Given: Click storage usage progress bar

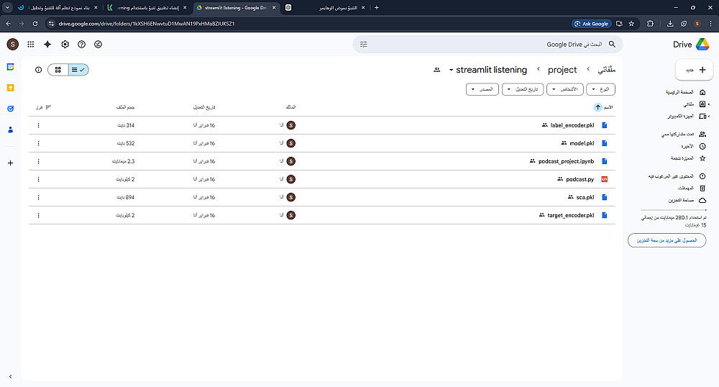Looking at the screenshot, I should pos(674,210).
